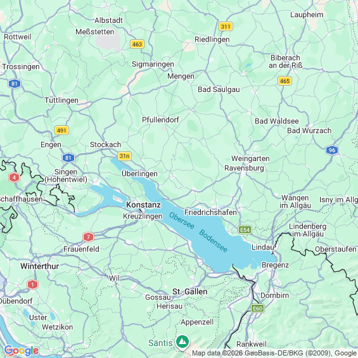Screen dimensions: 358x358
Task: Click the A81 highway shield near Singen
Action: tap(68, 158)
